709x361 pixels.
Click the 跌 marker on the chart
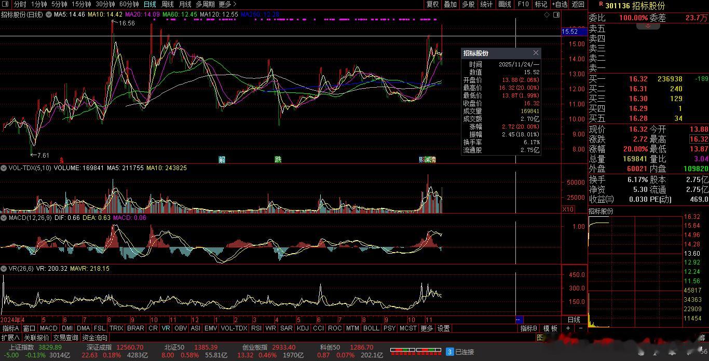click(x=278, y=160)
